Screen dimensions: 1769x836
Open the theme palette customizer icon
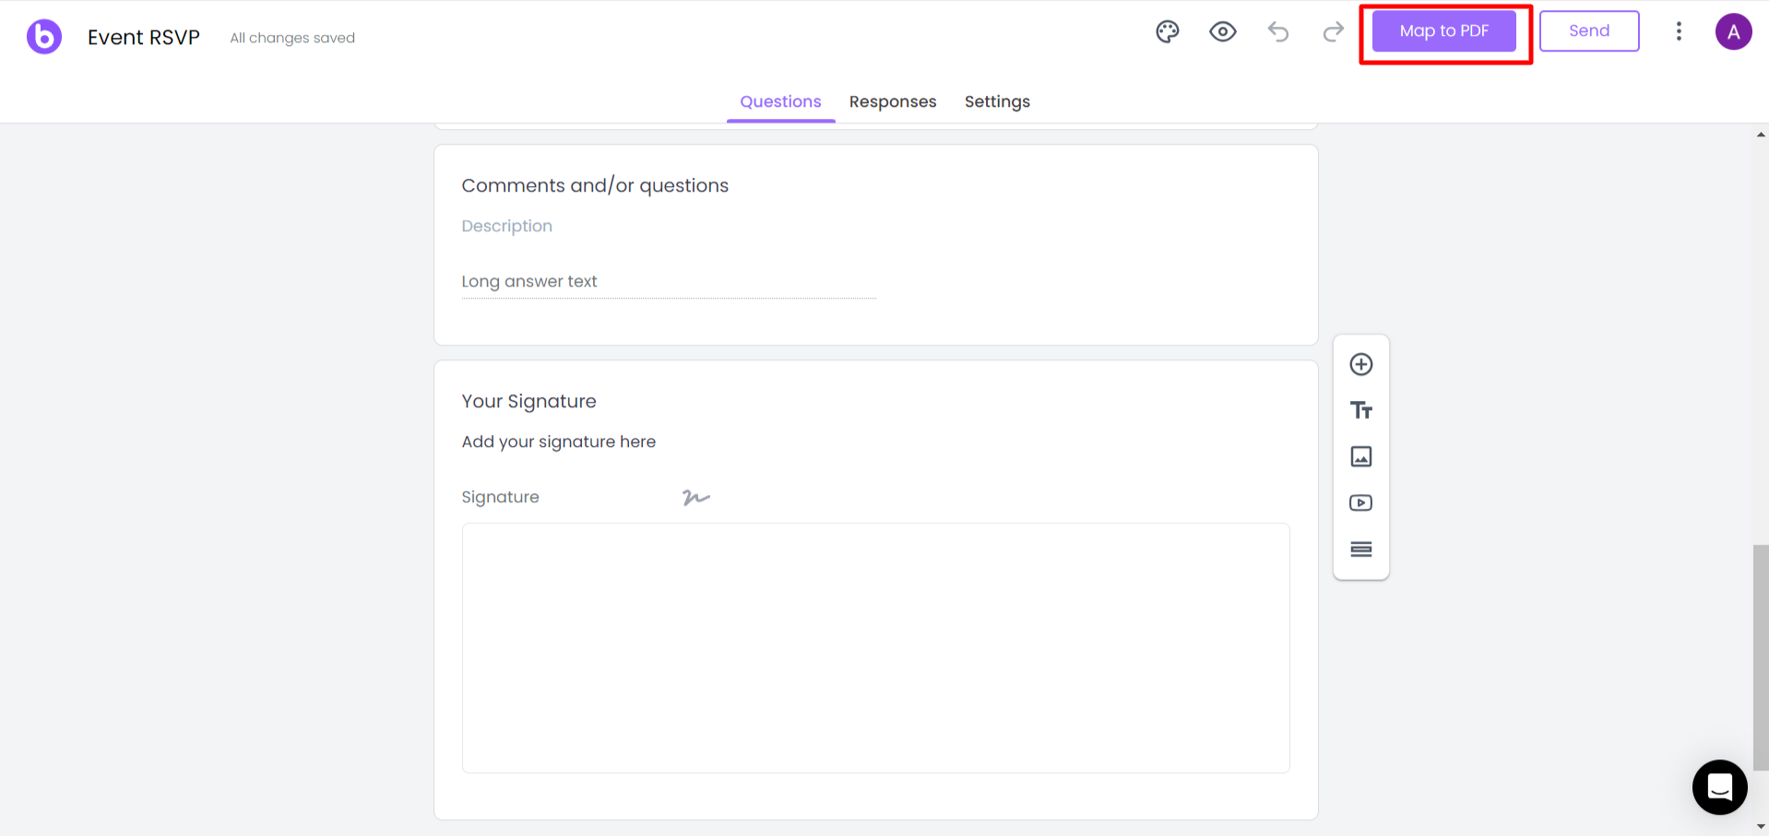[x=1168, y=32]
